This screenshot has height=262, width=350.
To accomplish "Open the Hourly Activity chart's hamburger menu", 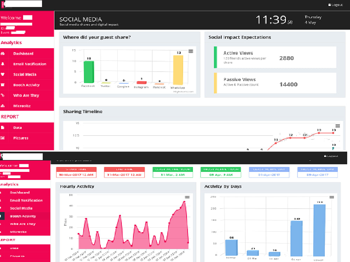I will tap(187, 197).
